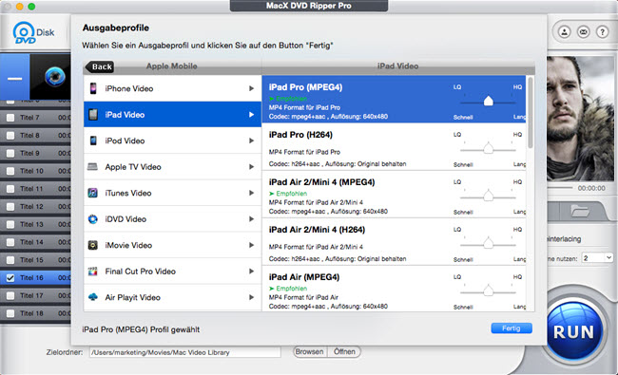Open the help question mark icon

coord(602,32)
